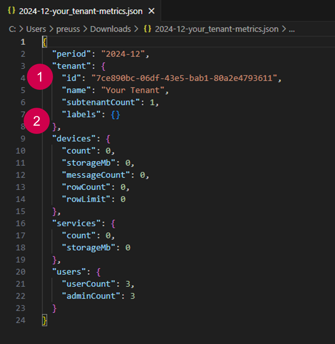Viewport: 335px width, 344px height.
Task: Close the 2024-12-your_tenant-metrics.json tab
Action: point(152,11)
